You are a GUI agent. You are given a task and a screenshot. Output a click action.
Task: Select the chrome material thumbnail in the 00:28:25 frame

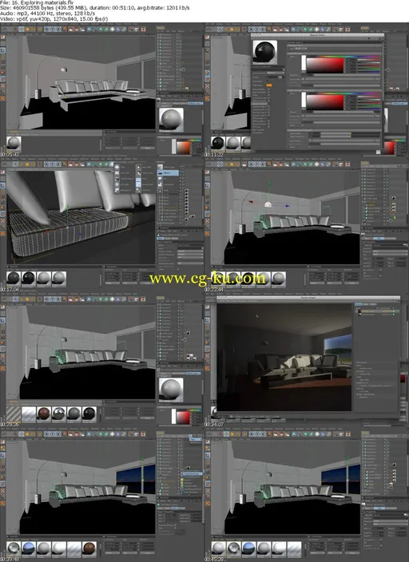pyautogui.click(x=59, y=414)
